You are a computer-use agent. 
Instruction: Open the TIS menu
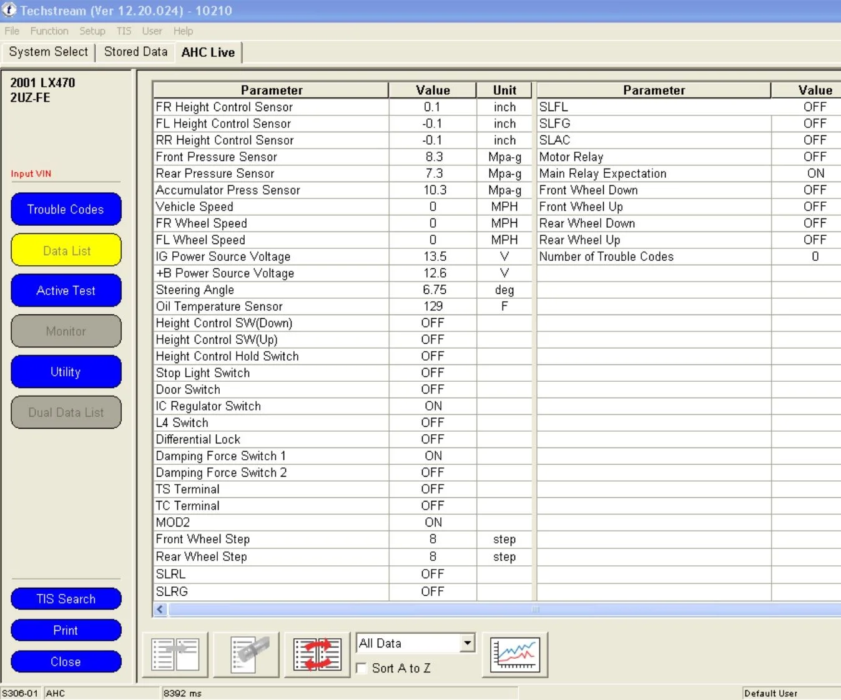click(124, 31)
